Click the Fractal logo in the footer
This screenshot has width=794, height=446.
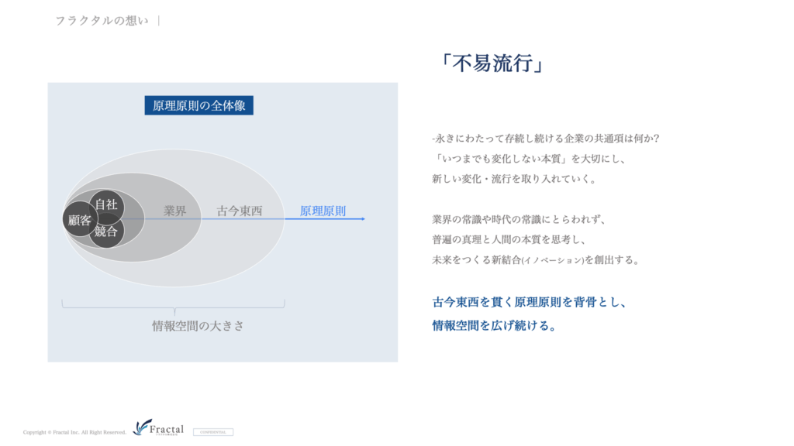(159, 428)
